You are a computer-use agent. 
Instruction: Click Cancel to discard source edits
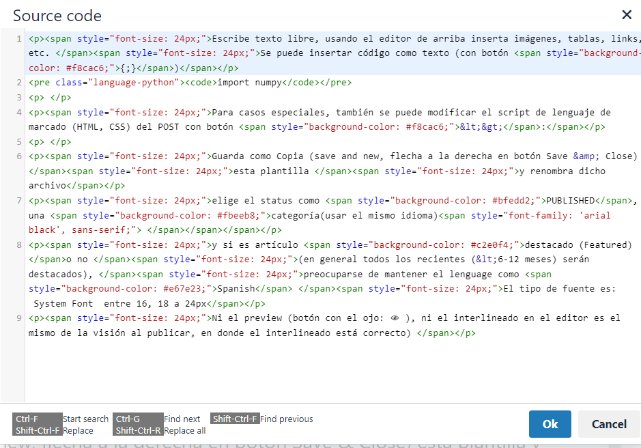609,424
